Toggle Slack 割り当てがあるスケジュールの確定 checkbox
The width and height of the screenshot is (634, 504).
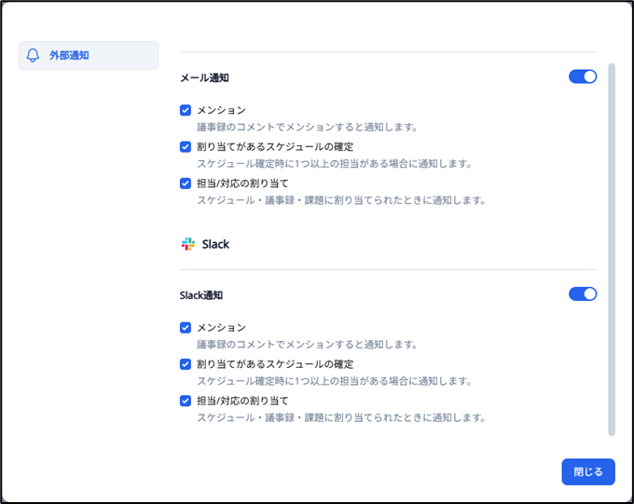pos(186,364)
